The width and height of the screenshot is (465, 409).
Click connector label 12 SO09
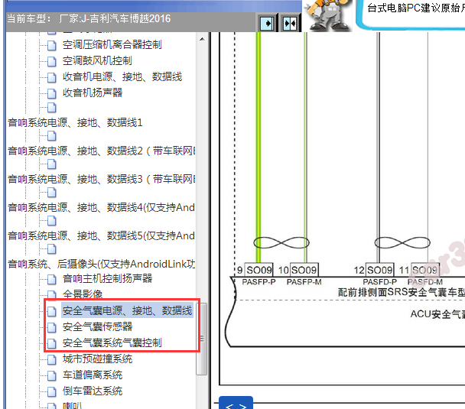point(374,270)
